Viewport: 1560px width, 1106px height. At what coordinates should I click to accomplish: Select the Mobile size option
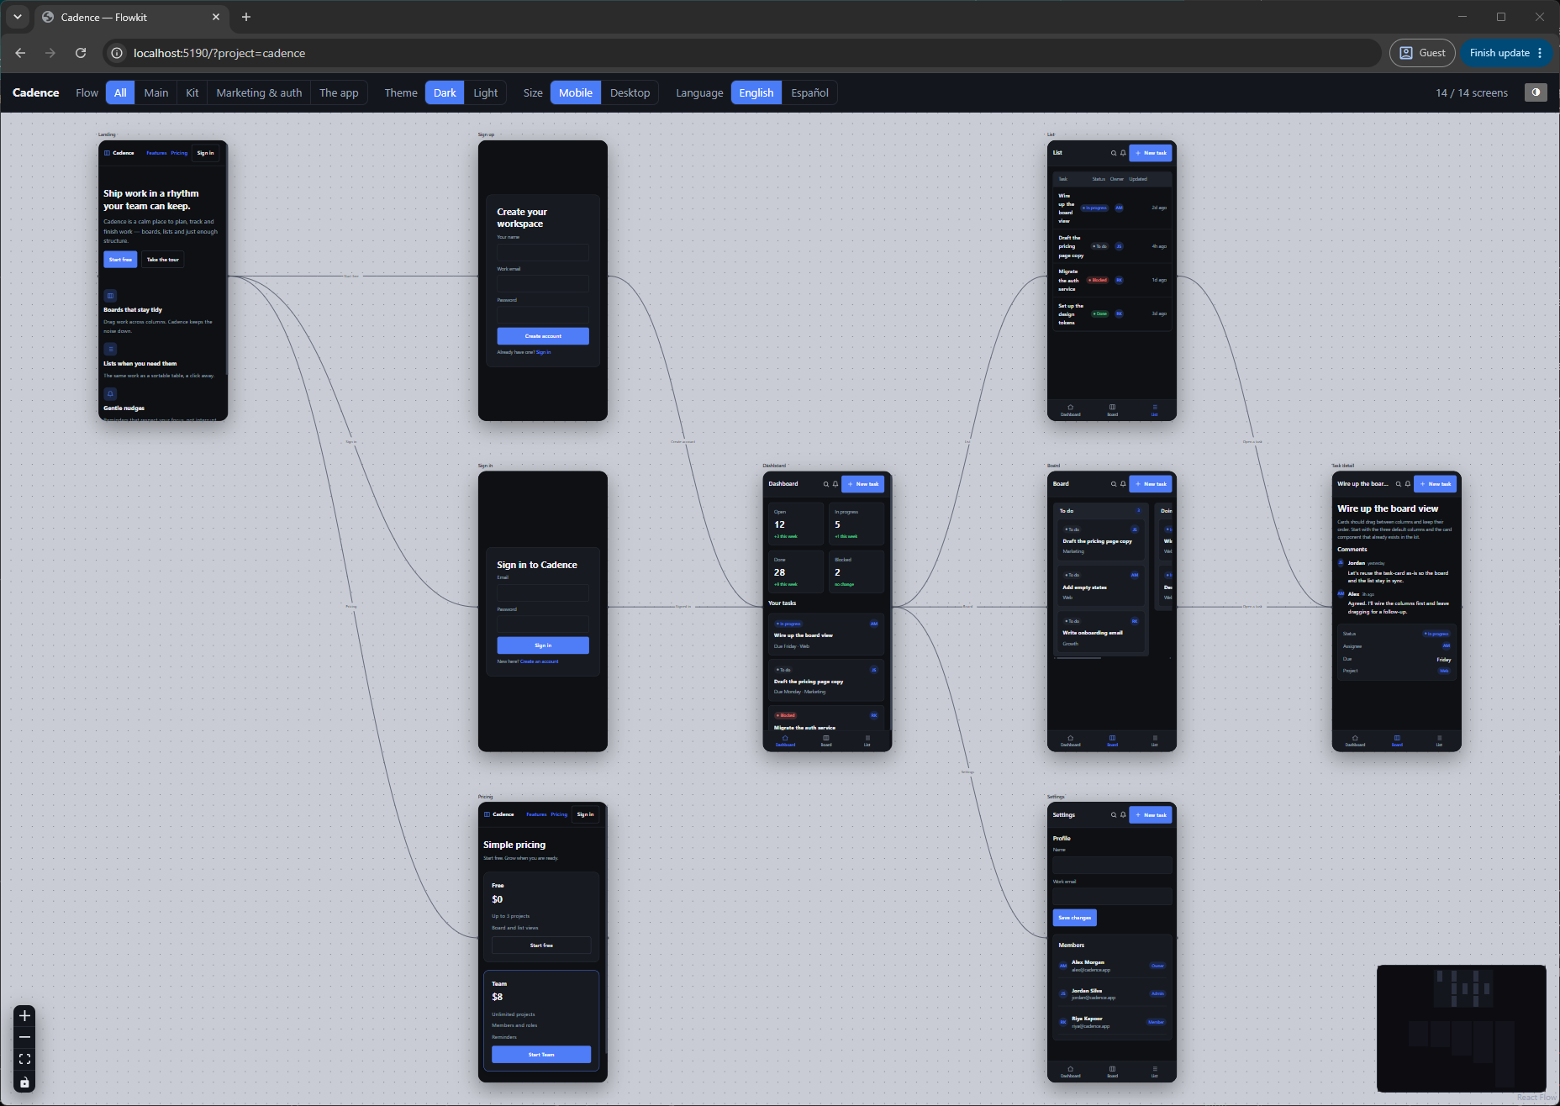pos(576,92)
